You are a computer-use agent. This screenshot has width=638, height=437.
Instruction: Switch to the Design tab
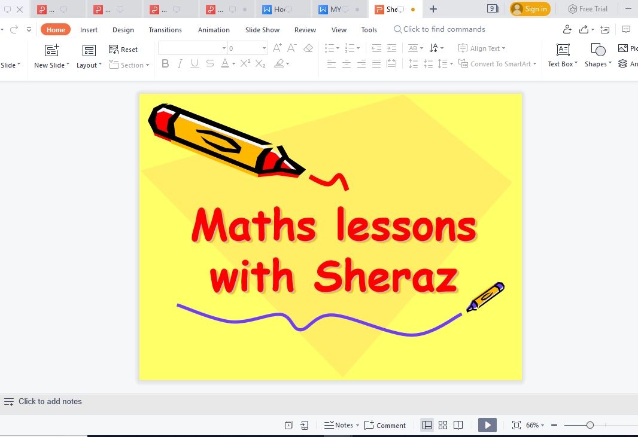coord(123,30)
